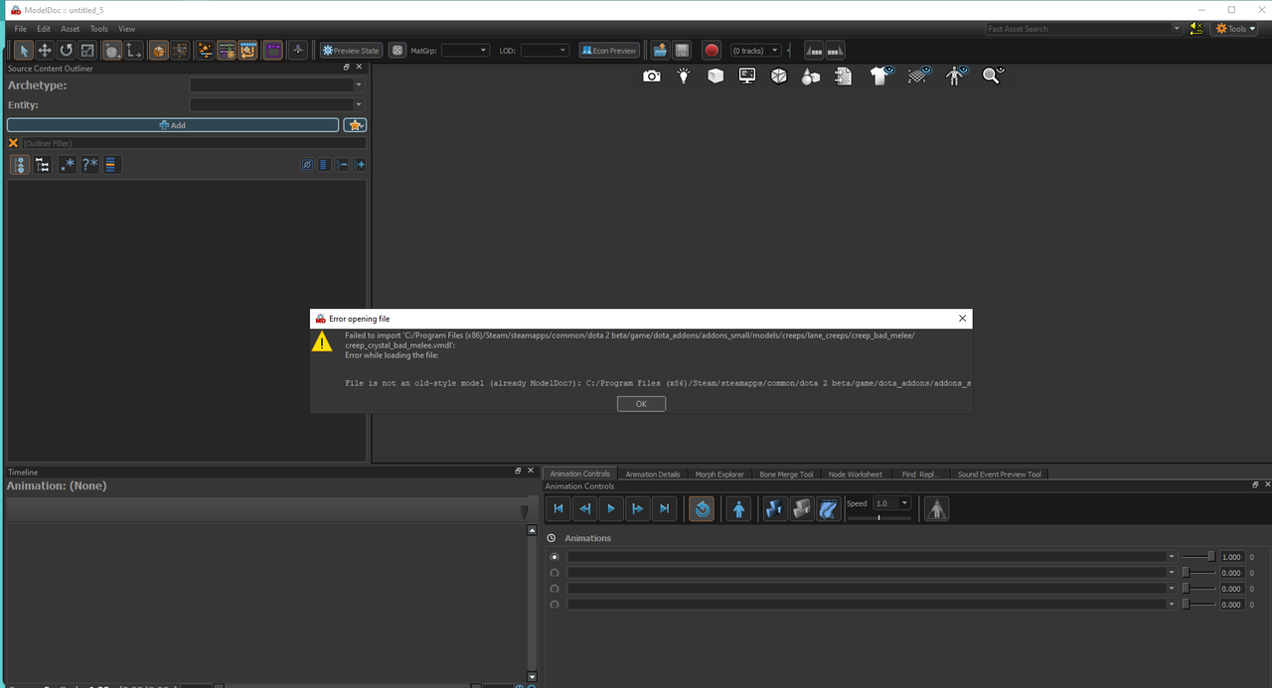Switch to Sound Event Preview Tool tab
Screen dimensions: 1272x688
(1000, 475)
